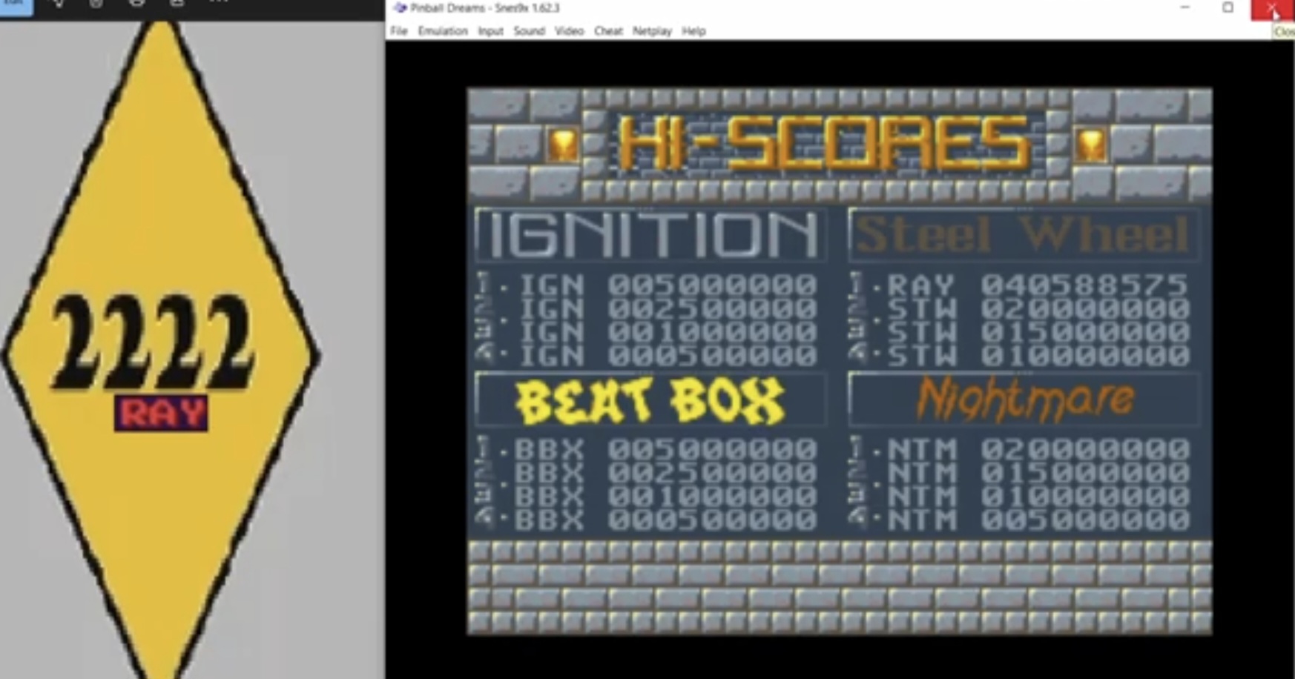Open the Help menu
Screen dimensions: 1295x679
[x=693, y=31]
